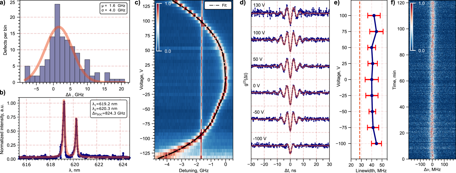This screenshot has height=173, width=456.
Task: Click the linewidth data point at 0 V
Action: (372, 80)
